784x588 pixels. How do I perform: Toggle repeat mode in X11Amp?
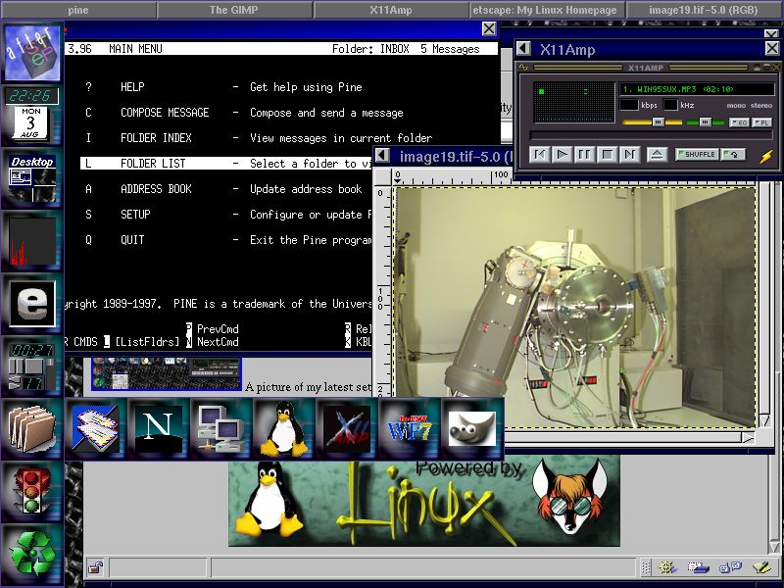pos(733,155)
